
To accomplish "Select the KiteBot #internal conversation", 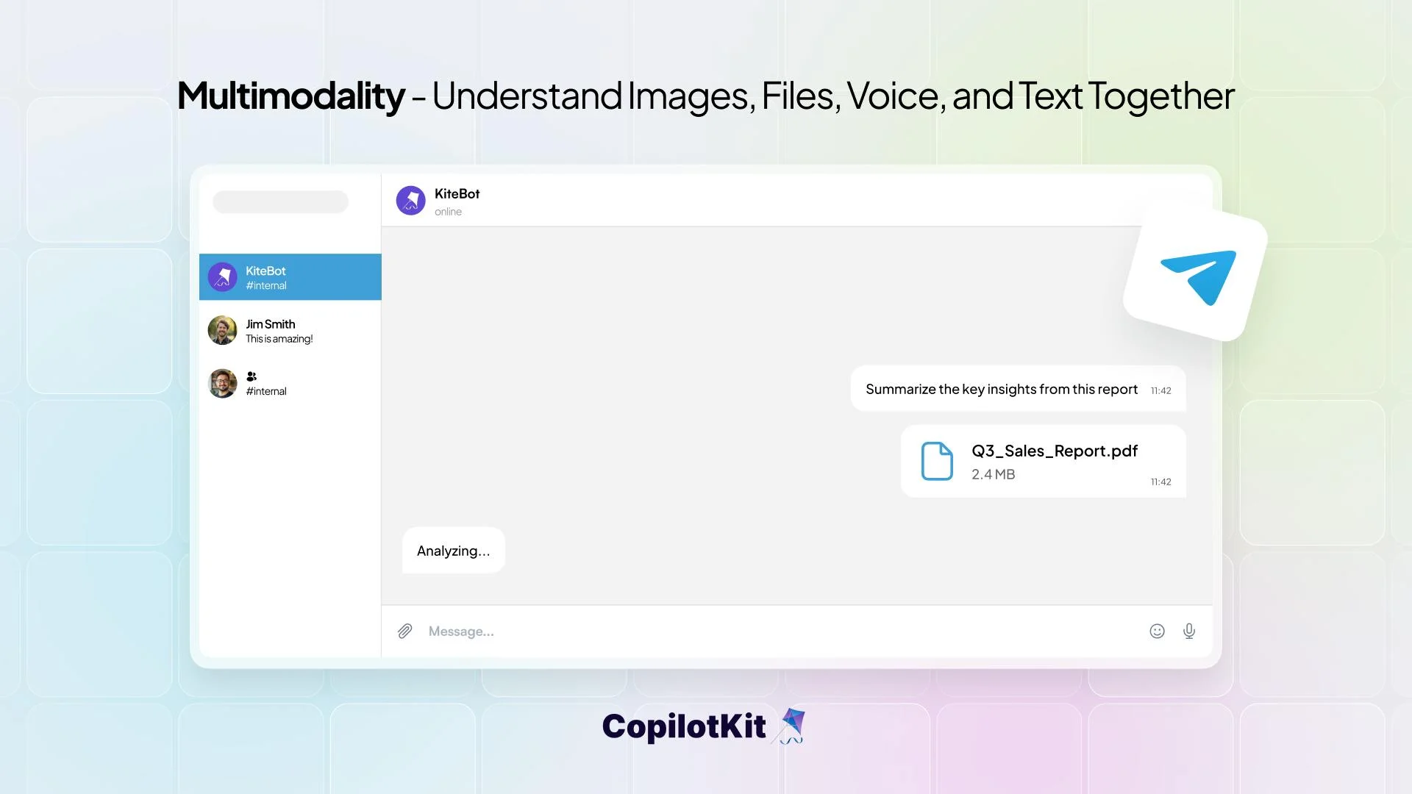I will [290, 277].
